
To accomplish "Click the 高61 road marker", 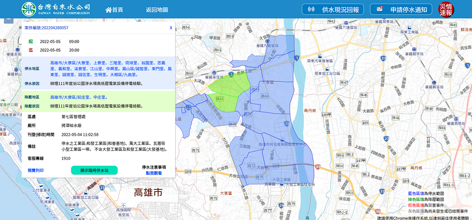I will [x=217, y=50].
